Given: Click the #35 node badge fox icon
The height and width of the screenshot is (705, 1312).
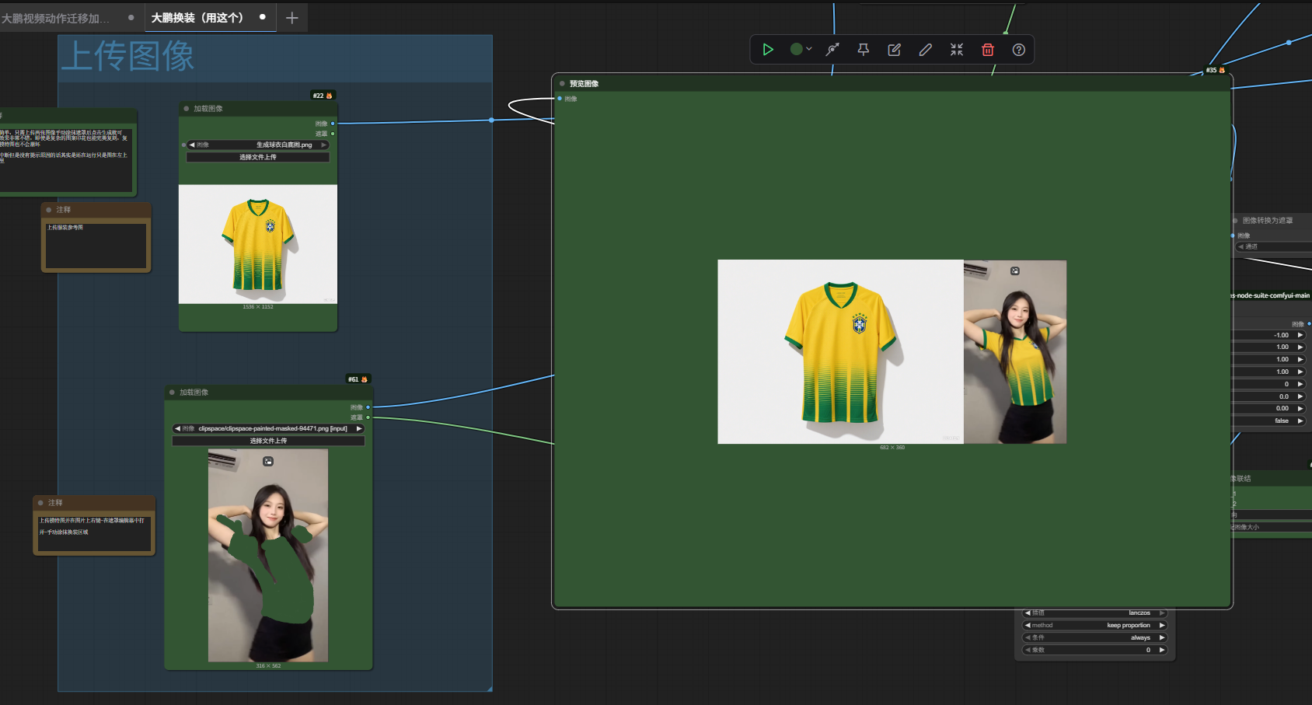Looking at the screenshot, I should point(1222,70).
